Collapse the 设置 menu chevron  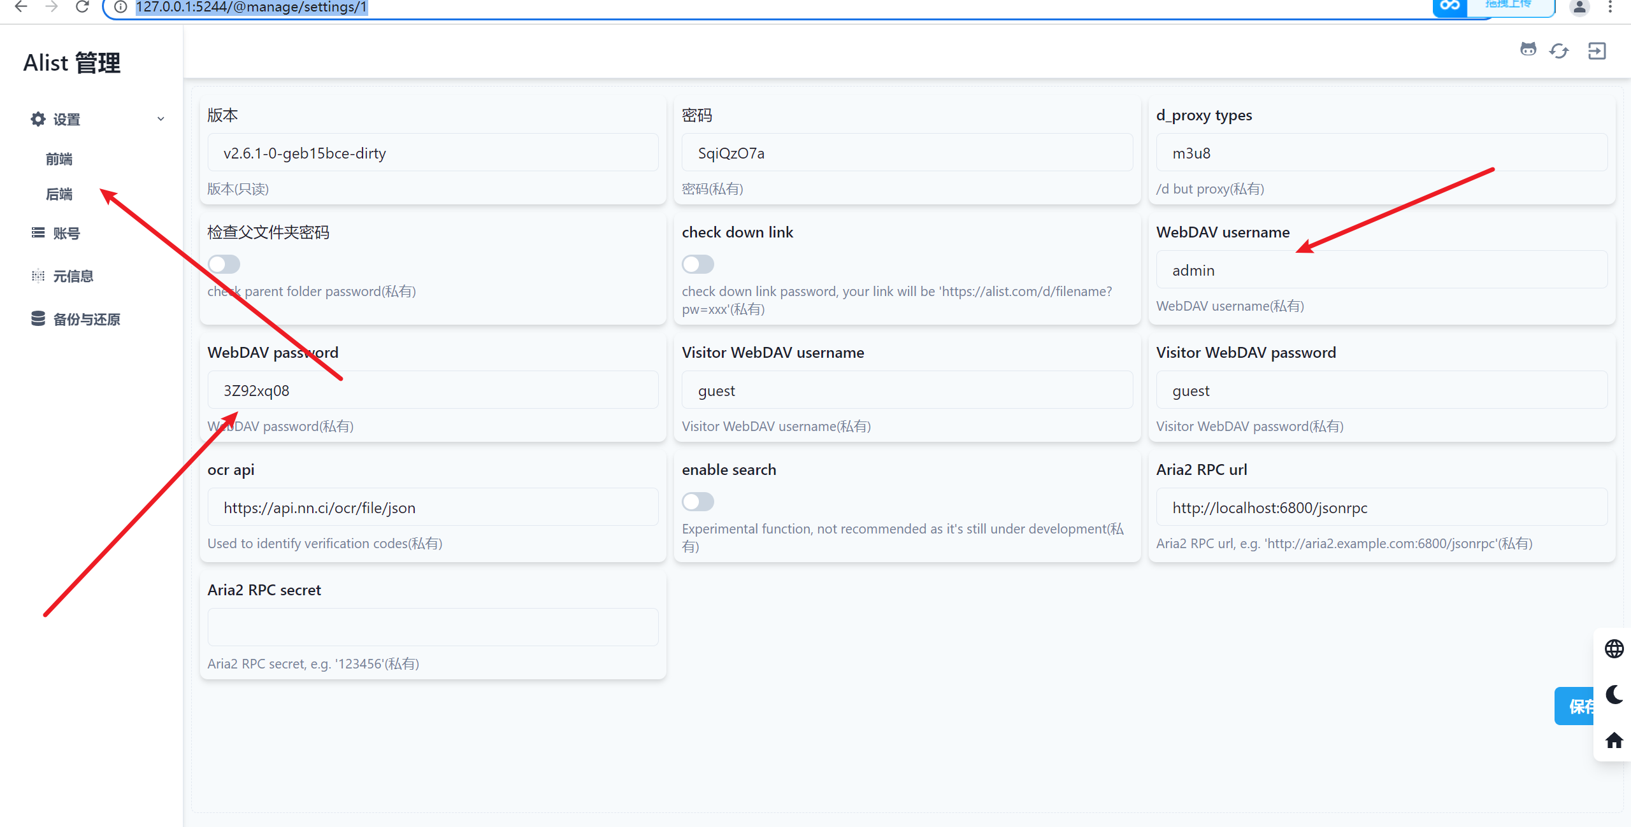(x=161, y=119)
